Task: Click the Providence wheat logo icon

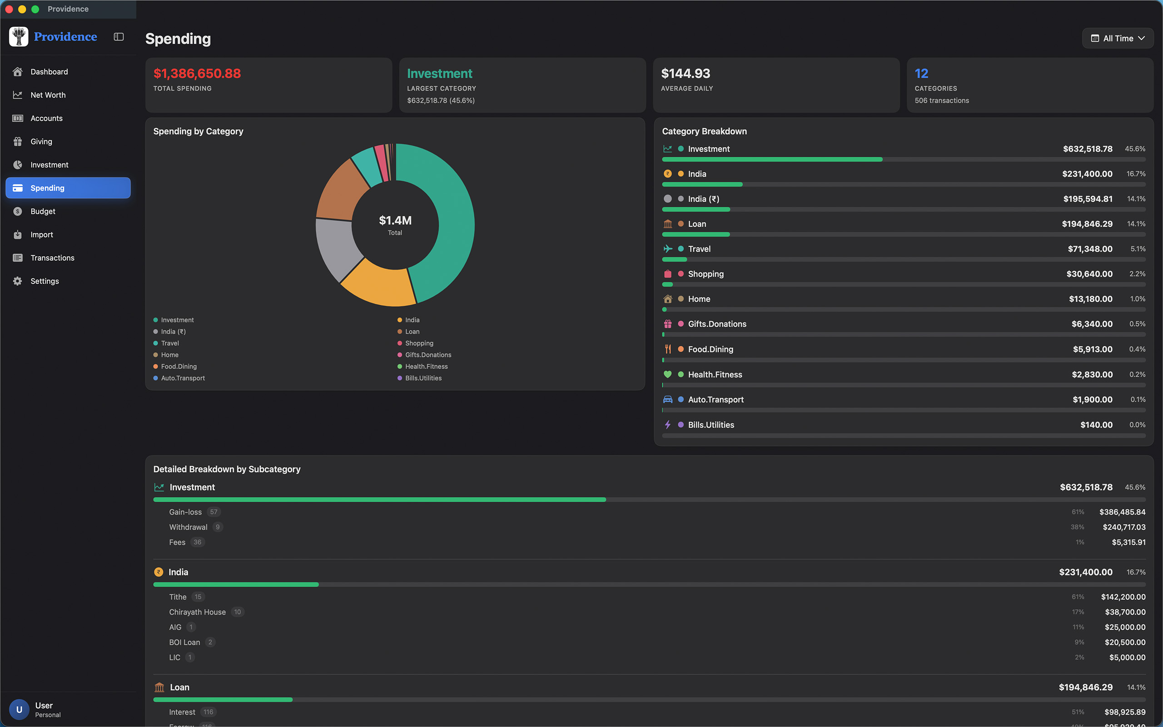Action: [x=19, y=36]
